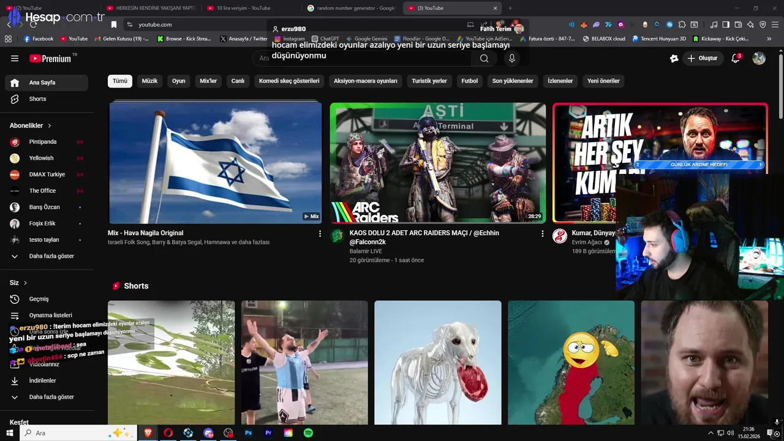Select the Turistik yerler chip
This screenshot has height=441, width=784.
click(429, 81)
